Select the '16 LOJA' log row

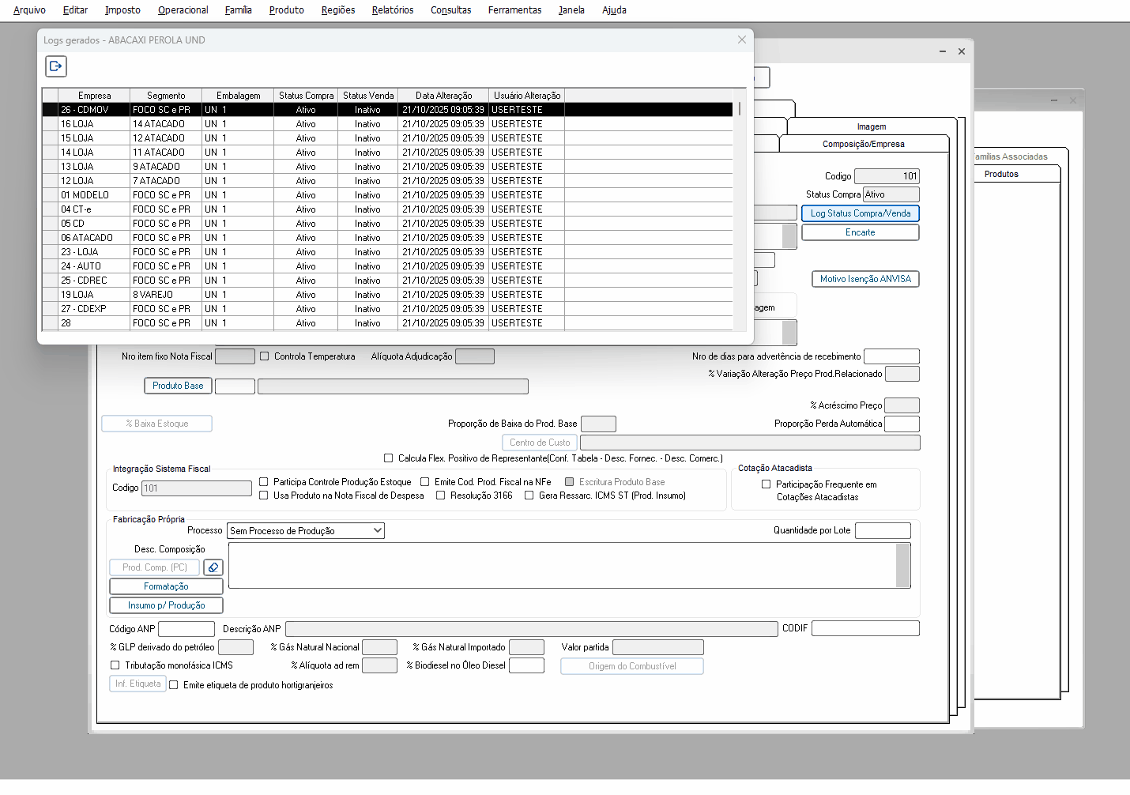tap(388, 124)
